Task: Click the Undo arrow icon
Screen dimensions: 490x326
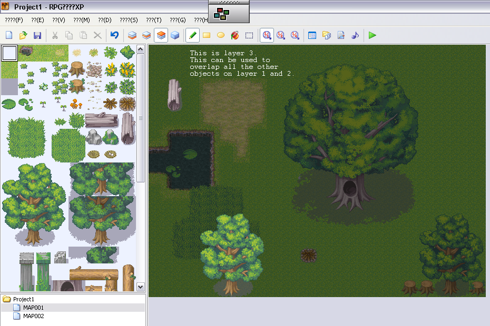Action: tap(114, 35)
